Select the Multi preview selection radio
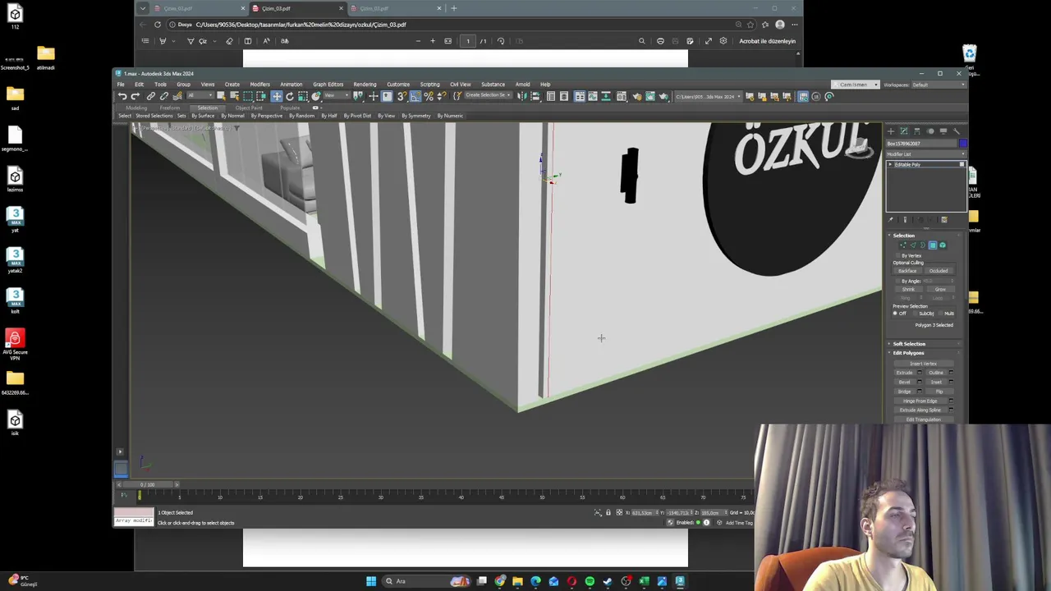 coord(940,314)
